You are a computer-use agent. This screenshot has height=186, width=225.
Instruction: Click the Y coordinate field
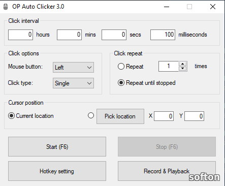coord(194,116)
